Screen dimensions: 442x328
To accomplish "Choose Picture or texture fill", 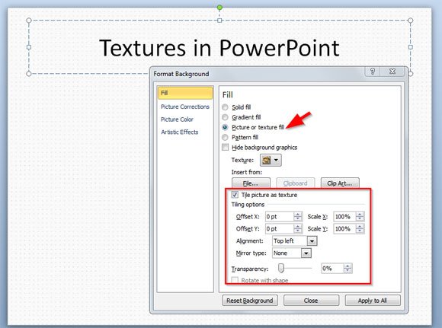I will point(225,127).
